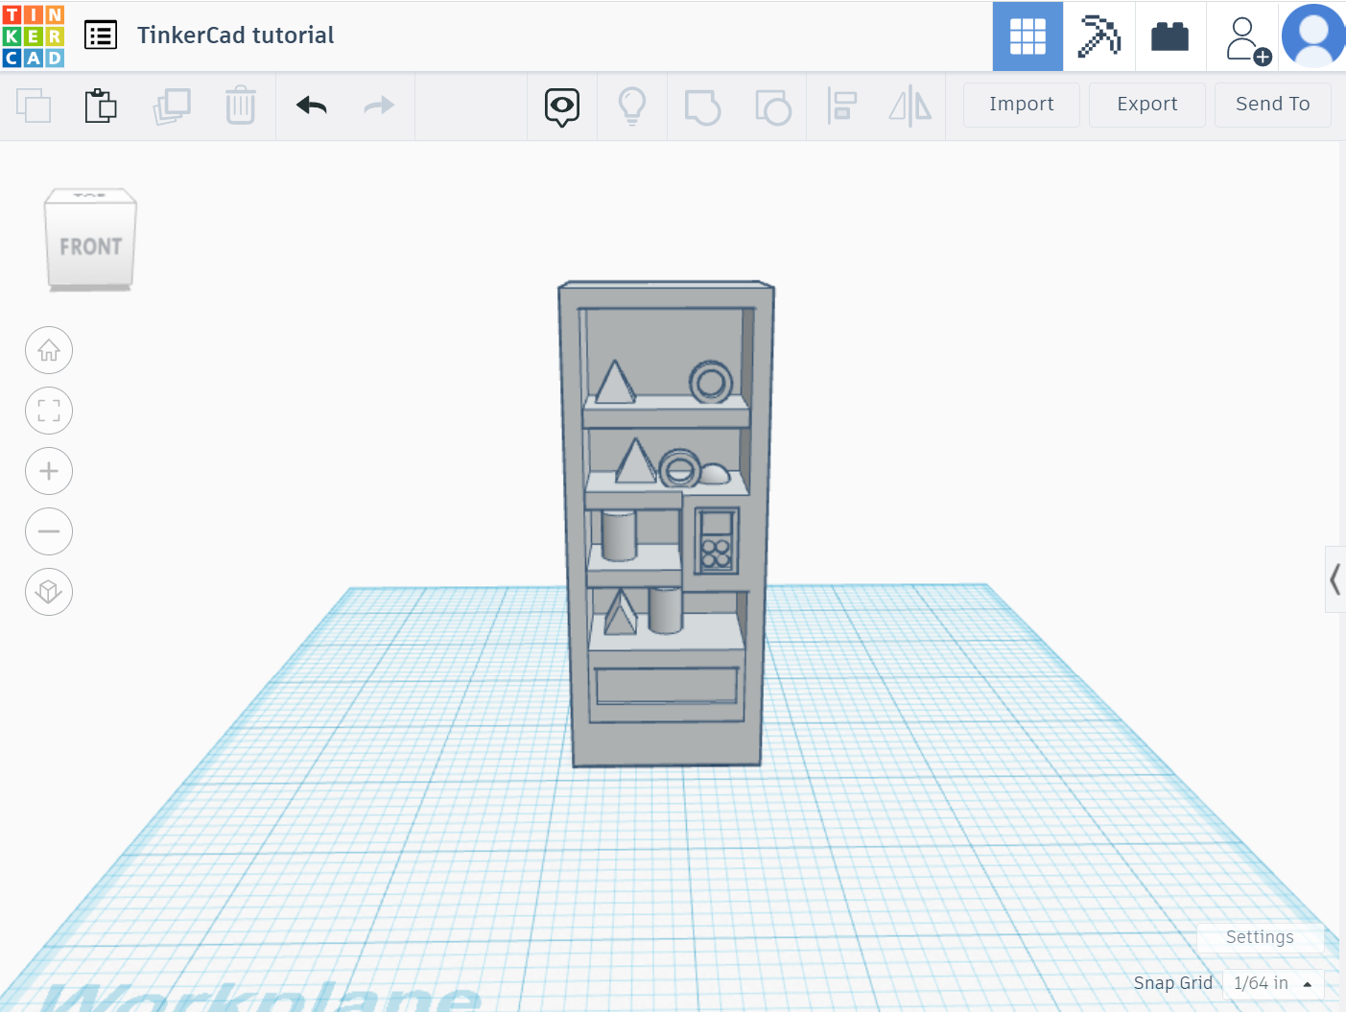
Task: Open the design menu list icon
Action: pos(100,34)
